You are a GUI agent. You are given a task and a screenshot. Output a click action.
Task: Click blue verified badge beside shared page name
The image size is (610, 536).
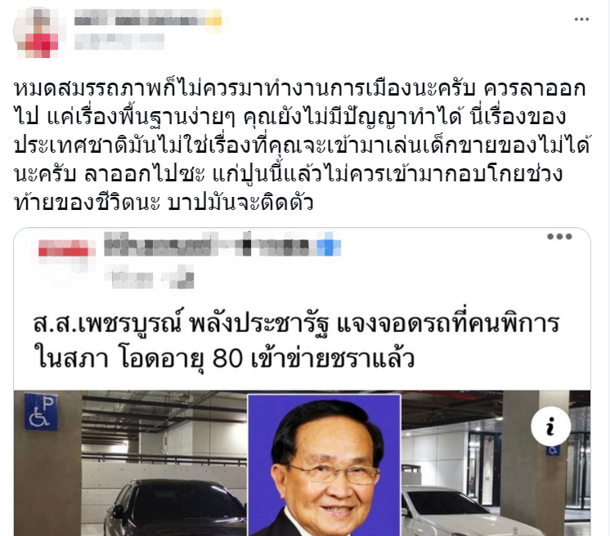(329, 244)
